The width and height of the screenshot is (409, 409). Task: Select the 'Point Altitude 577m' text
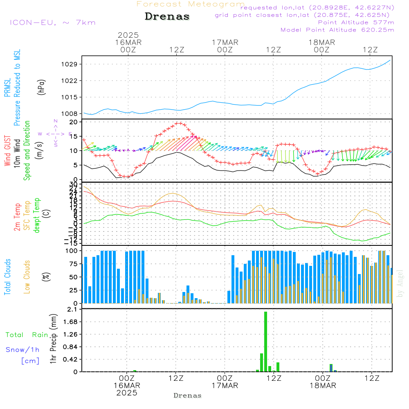coord(356,22)
